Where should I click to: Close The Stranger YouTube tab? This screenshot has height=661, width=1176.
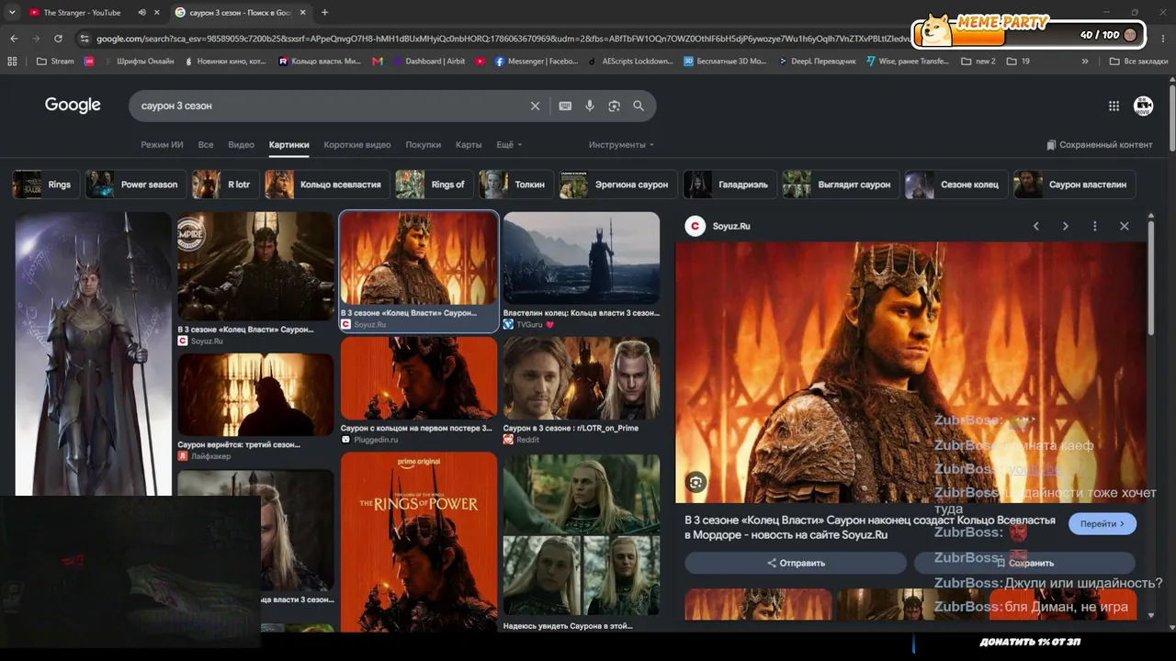click(x=157, y=13)
